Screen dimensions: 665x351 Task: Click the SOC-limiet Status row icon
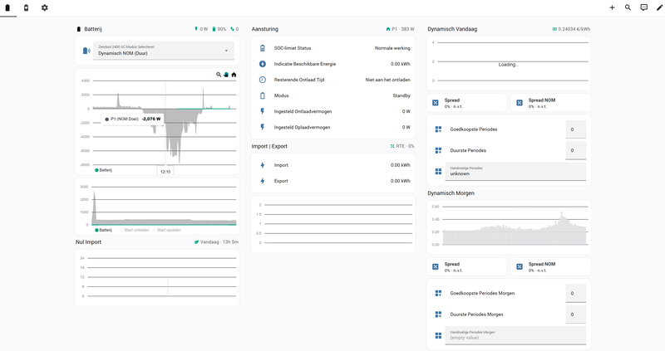[263, 48]
